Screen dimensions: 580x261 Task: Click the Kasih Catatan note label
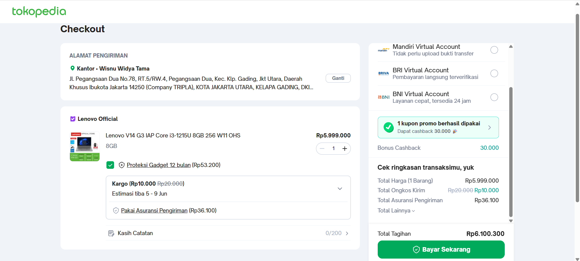135,233
